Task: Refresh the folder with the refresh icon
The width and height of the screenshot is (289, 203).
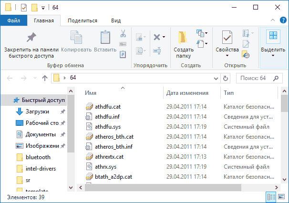Action: click(226, 78)
